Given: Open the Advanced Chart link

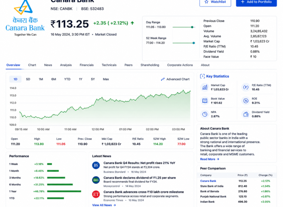Looking at the screenshot, I should tap(175, 79).
